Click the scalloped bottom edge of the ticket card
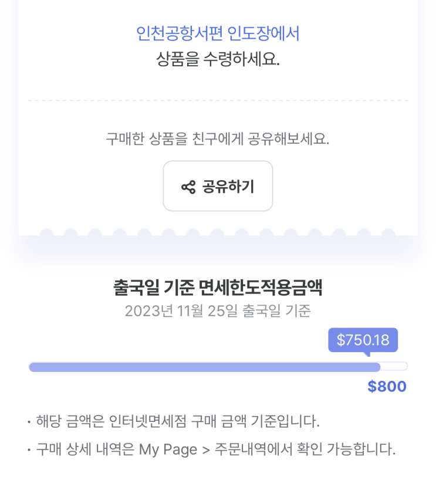The width and height of the screenshot is (436, 480). click(x=218, y=233)
